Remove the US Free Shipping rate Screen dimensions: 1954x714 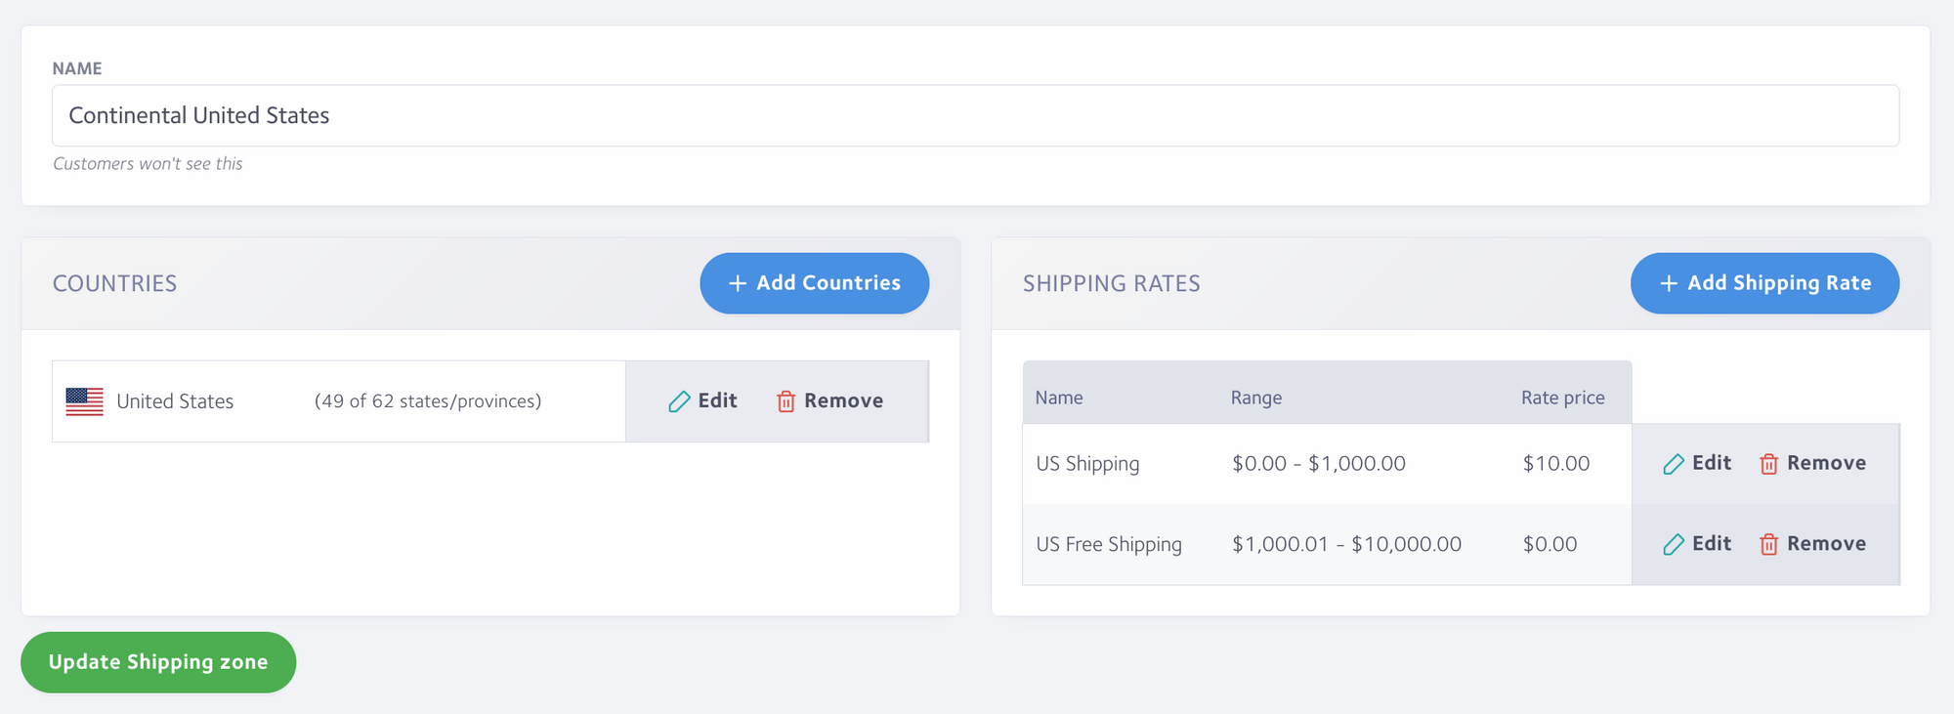[1812, 544]
